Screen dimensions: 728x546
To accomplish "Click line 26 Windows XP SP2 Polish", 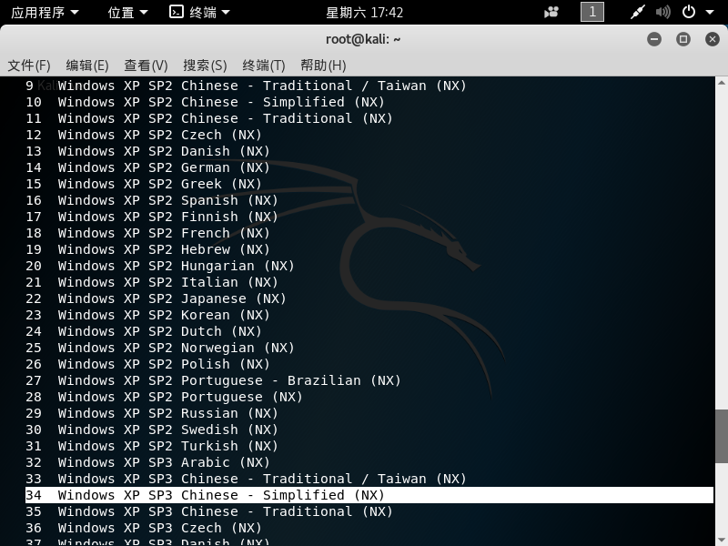I will click(147, 364).
